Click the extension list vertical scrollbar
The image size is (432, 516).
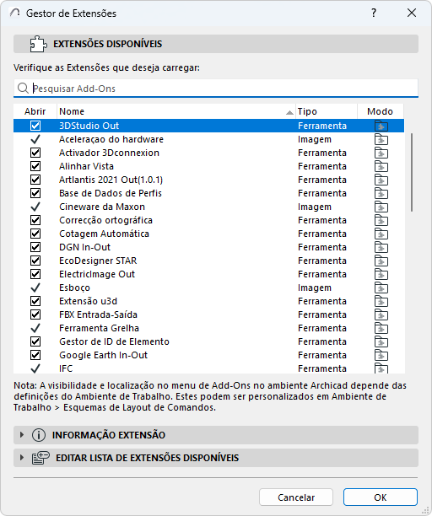[x=412, y=173]
